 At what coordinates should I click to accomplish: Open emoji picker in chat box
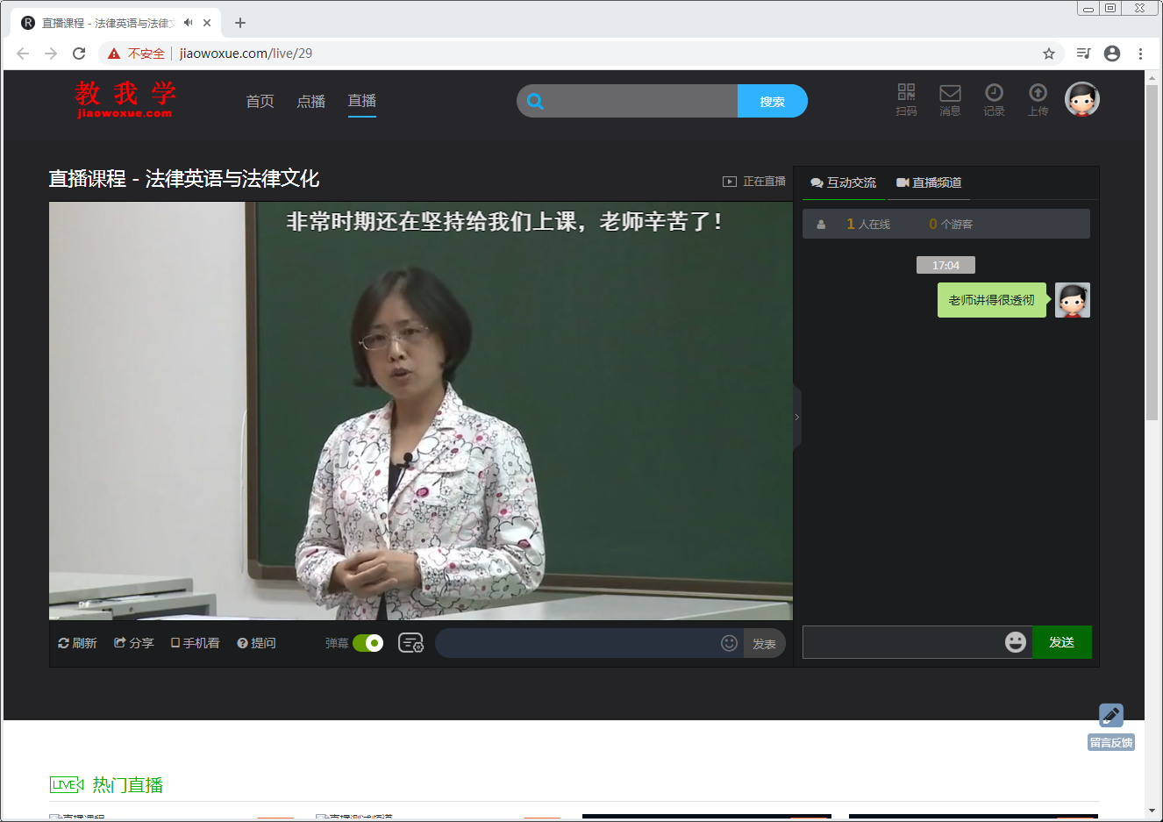[1016, 642]
